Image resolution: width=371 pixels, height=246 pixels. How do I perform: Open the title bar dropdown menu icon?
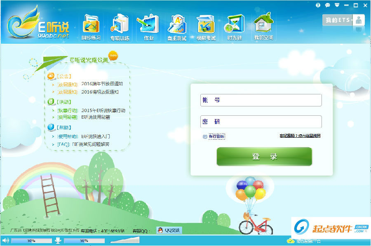click(337, 5)
